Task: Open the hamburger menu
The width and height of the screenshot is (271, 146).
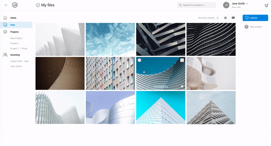Action: 6,5
